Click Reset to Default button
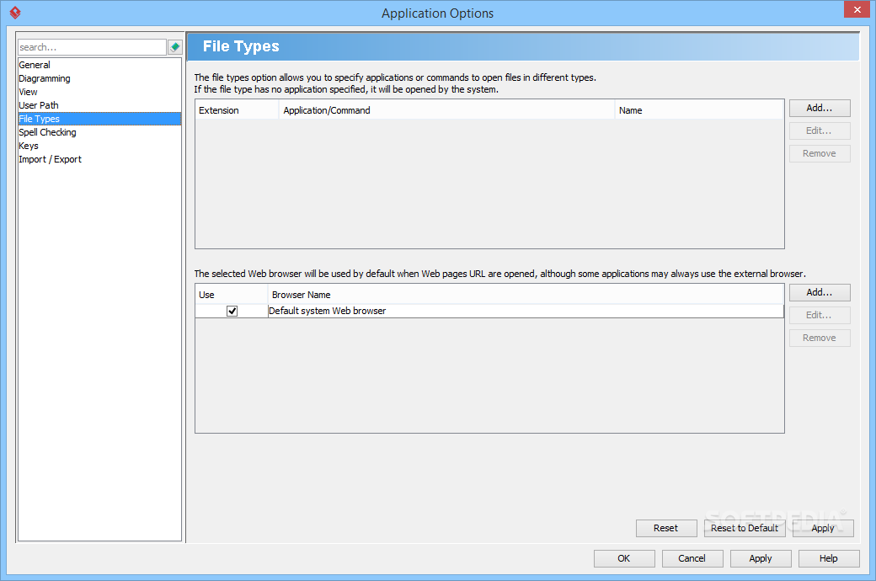 click(x=744, y=529)
